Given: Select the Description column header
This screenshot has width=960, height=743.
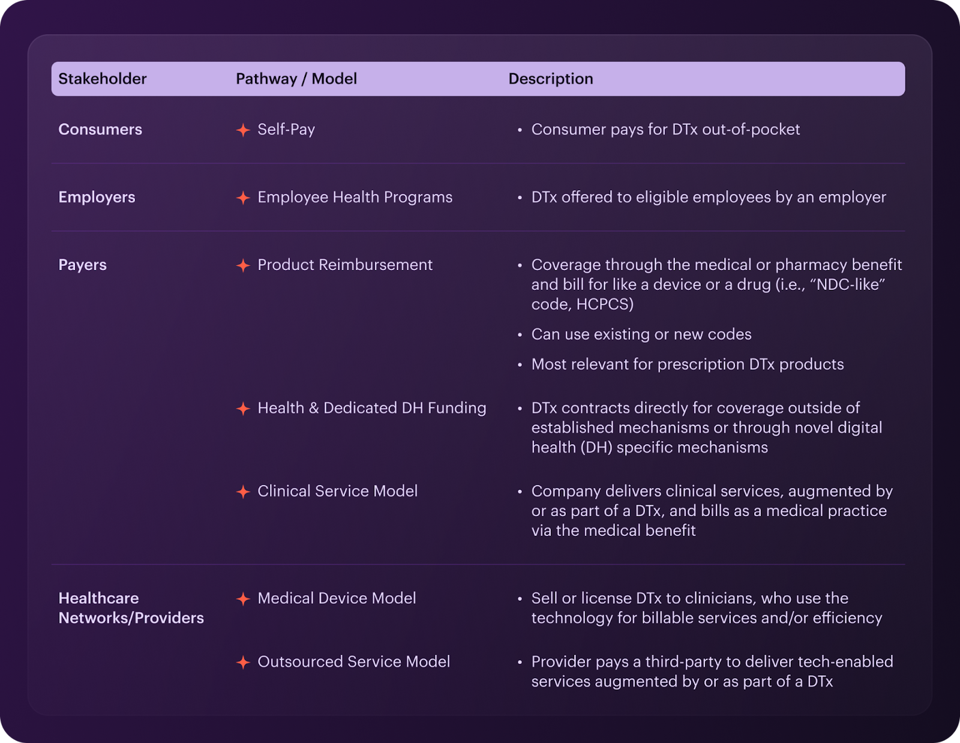Looking at the screenshot, I should tap(551, 79).
